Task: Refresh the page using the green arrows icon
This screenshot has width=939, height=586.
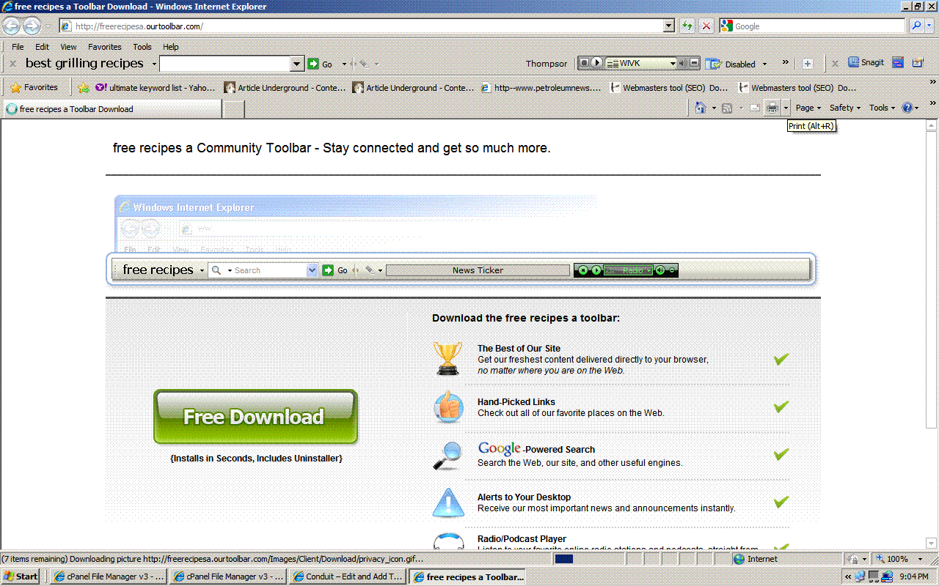Action: point(687,26)
